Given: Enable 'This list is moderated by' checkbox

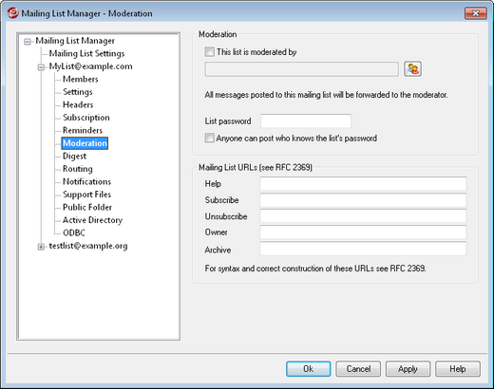Looking at the screenshot, I should point(209,52).
